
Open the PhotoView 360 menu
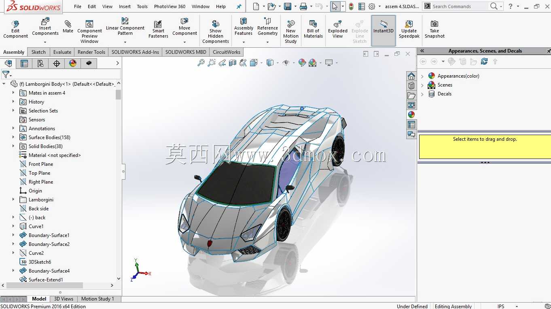(x=170, y=6)
